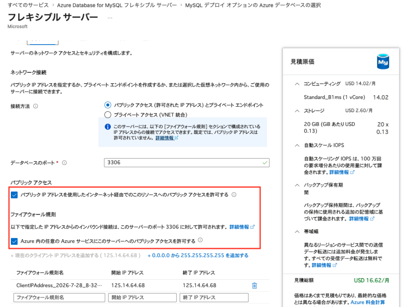Open 詳細情報 link under バックアップ保有期間
This screenshot has height=307, width=411.
point(362,219)
